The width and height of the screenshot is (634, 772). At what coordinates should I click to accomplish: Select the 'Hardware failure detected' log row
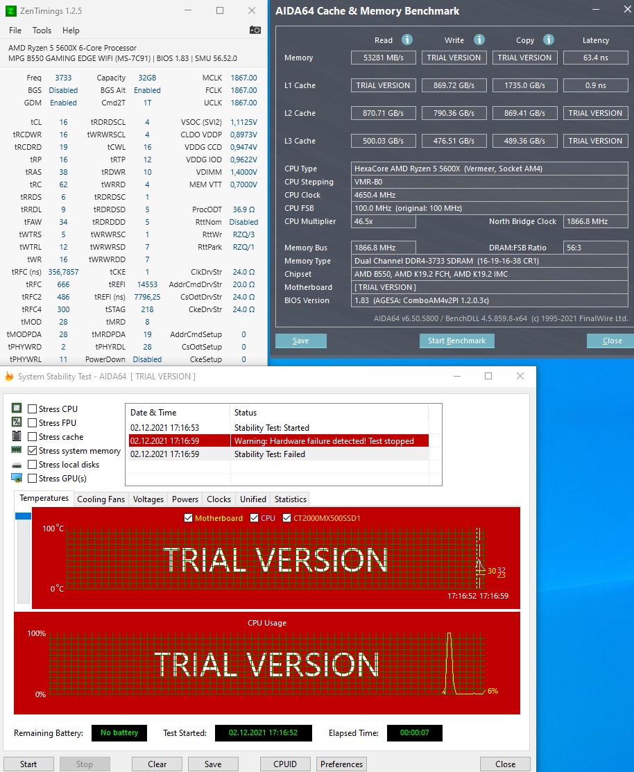(279, 440)
